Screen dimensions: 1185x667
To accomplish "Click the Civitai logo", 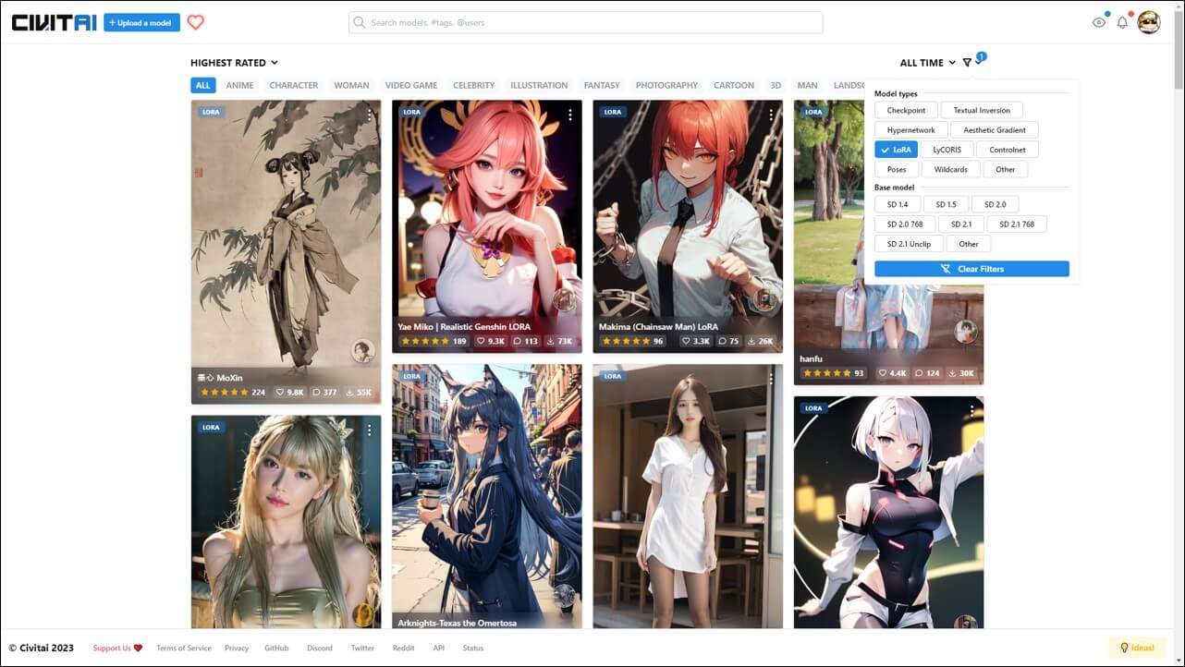I will pos(54,23).
